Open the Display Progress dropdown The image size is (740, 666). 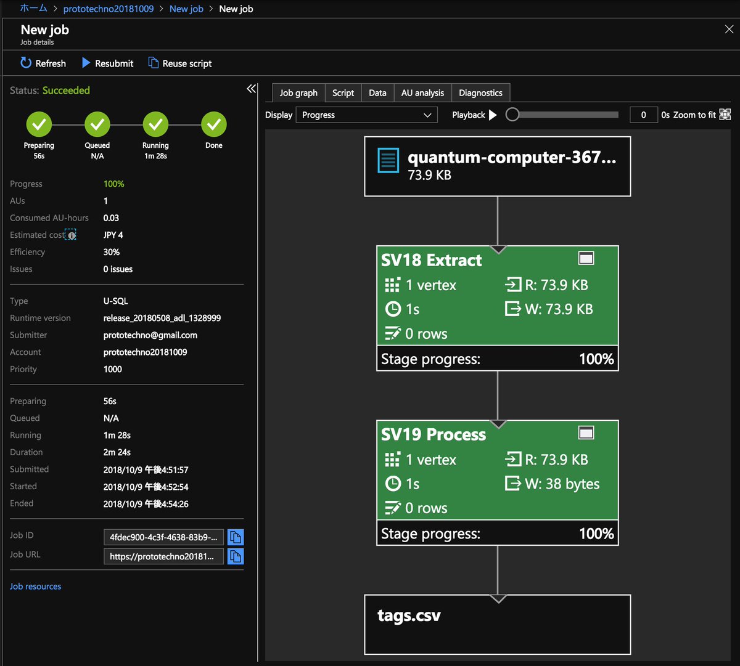(367, 115)
